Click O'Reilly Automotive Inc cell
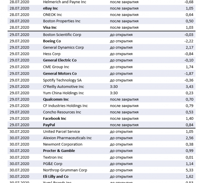 (x=63, y=87)
